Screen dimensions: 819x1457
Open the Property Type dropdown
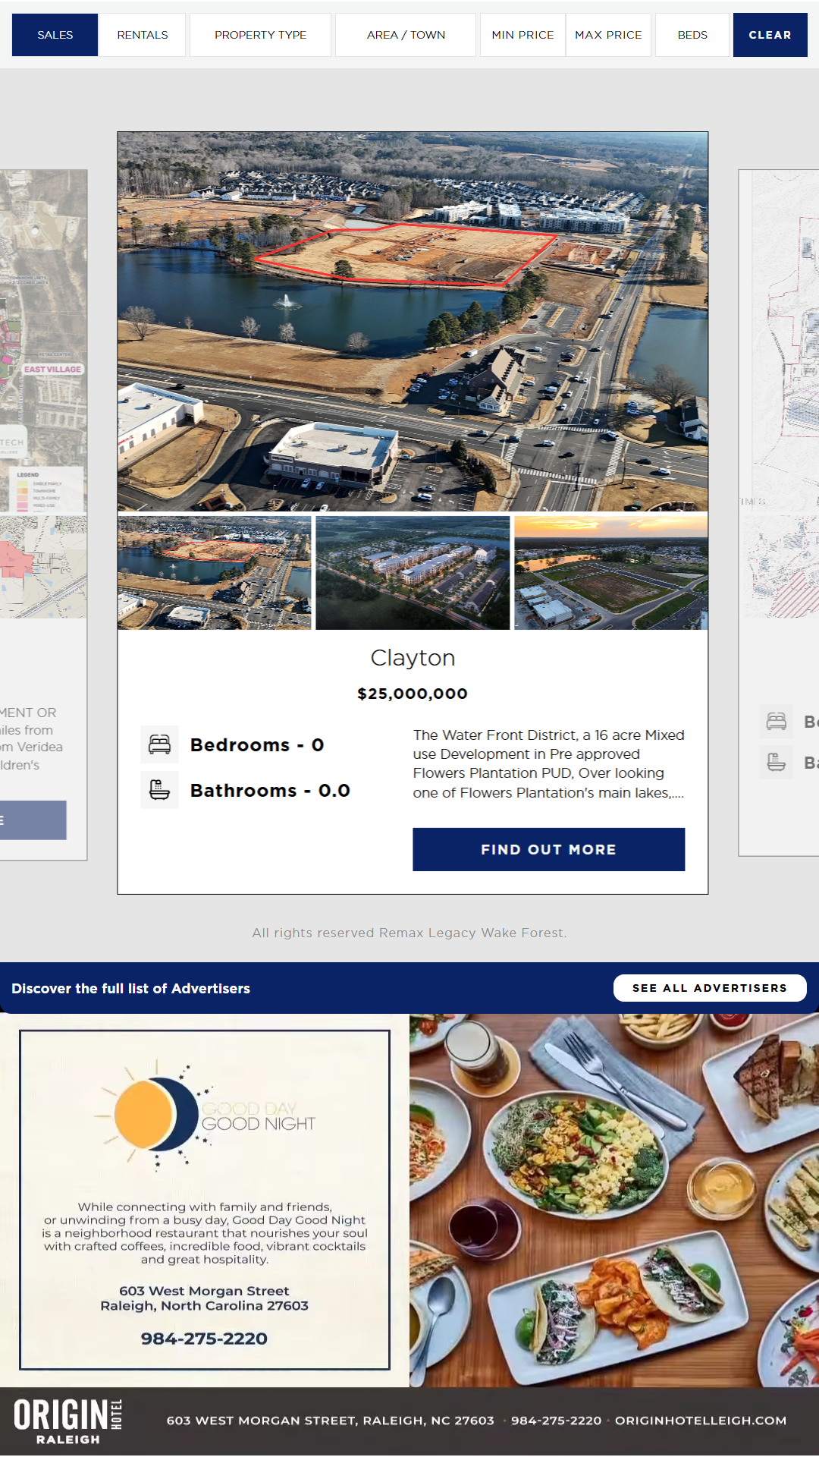click(260, 35)
